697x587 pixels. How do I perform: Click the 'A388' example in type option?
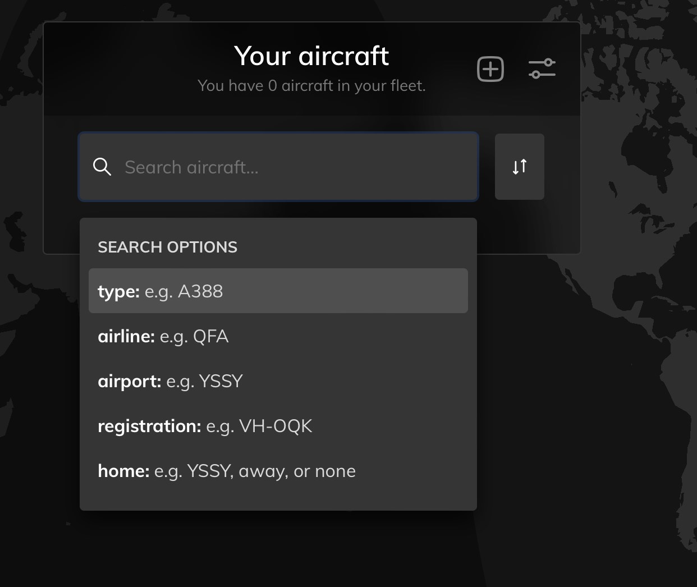click(x=200, y=291)
